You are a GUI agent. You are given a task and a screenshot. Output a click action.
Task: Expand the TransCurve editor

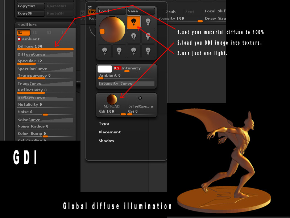click(45, 84)
